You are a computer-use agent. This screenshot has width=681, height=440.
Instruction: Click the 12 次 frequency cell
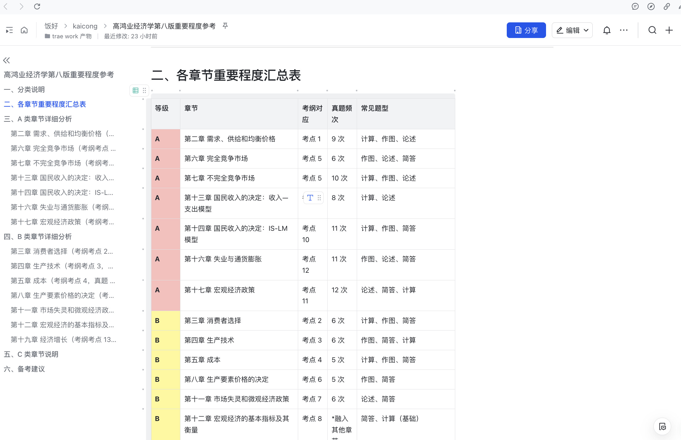[342, 295]
